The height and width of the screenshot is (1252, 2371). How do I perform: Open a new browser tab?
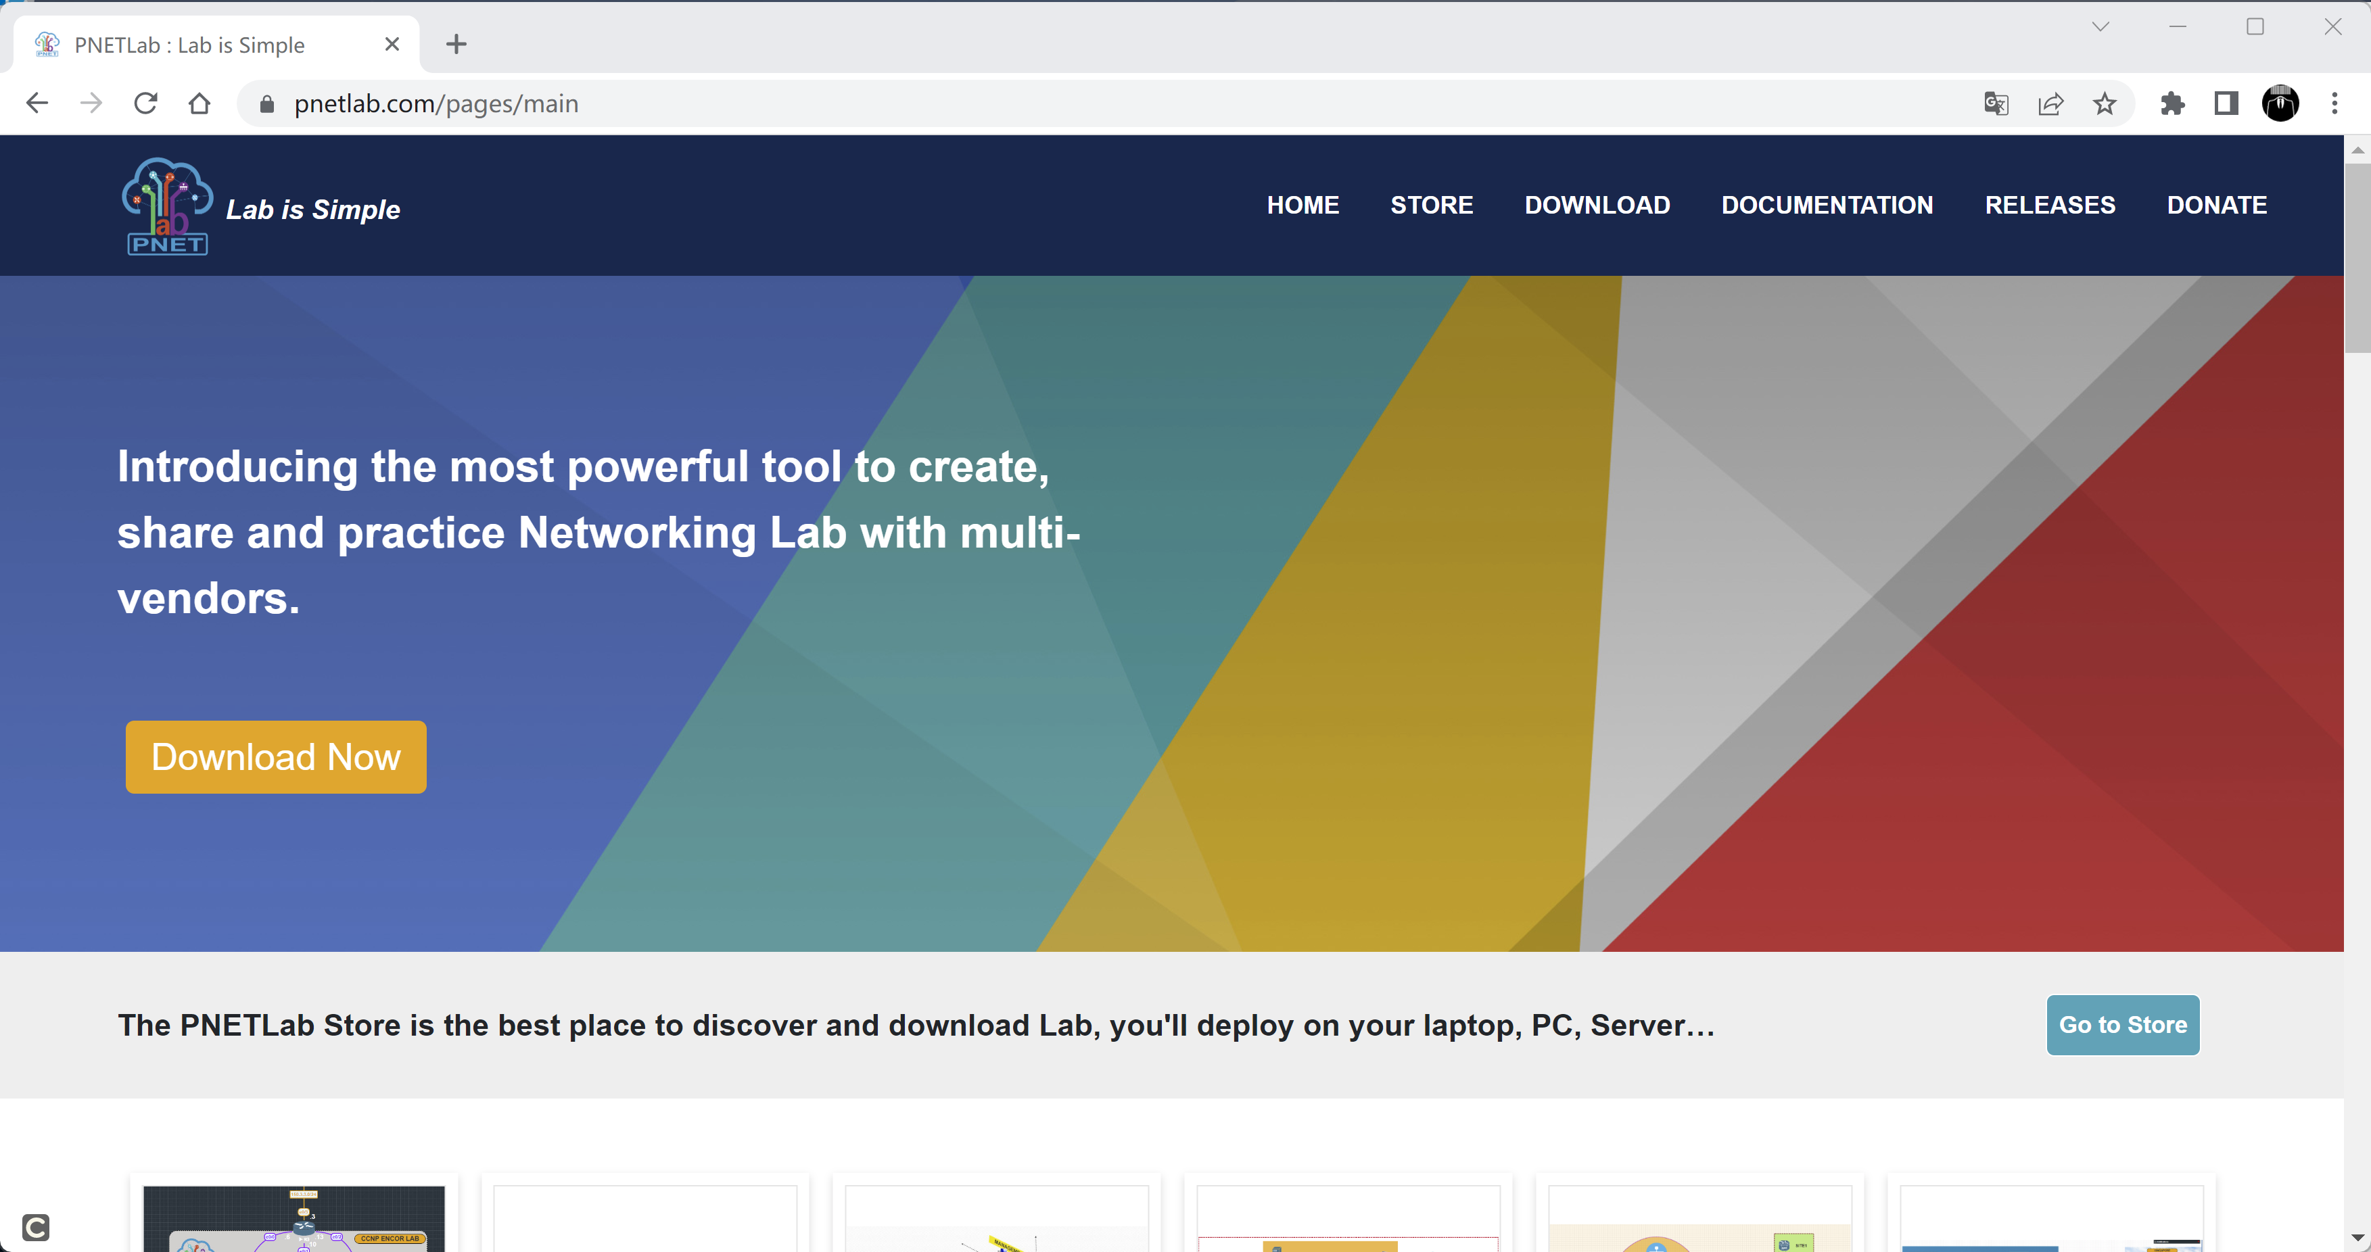[x=456, y=44]
